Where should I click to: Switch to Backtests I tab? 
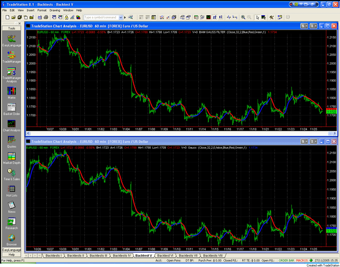[x=54, y=255]
